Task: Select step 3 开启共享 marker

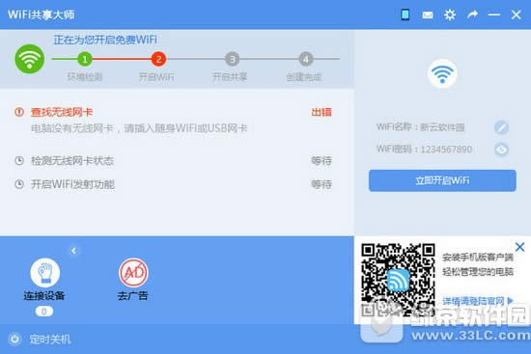Action: click(232, 59)
